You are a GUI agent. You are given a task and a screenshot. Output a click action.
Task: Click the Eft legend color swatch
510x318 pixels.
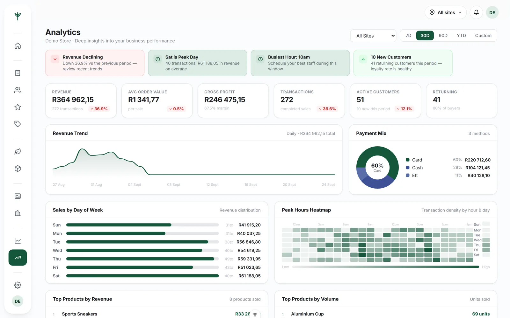(x=408, y=175)
